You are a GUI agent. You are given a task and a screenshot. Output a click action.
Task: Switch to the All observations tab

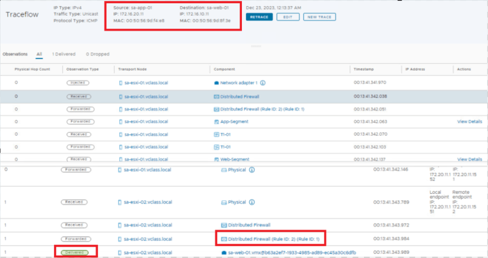point(39,54)
